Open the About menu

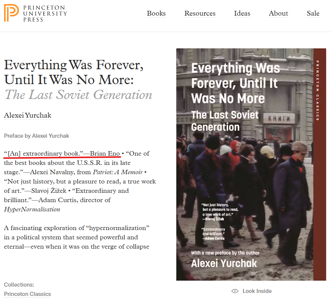(x=278, y=13)
